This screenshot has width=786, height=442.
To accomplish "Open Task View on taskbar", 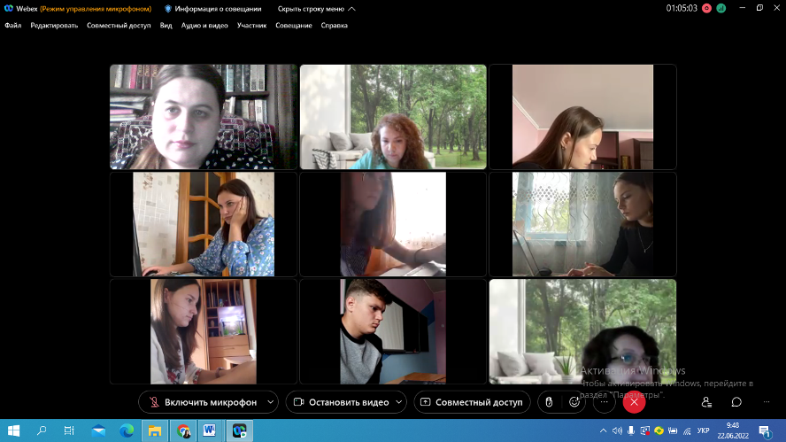I will pyautogui.click(x=69, y=430).
